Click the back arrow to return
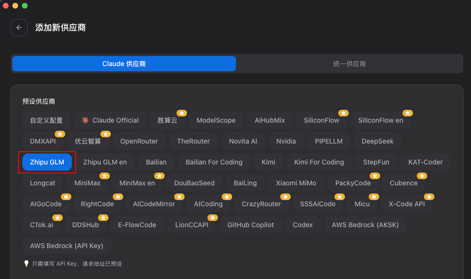Screen dimensions: 471x279 point(19,28)
